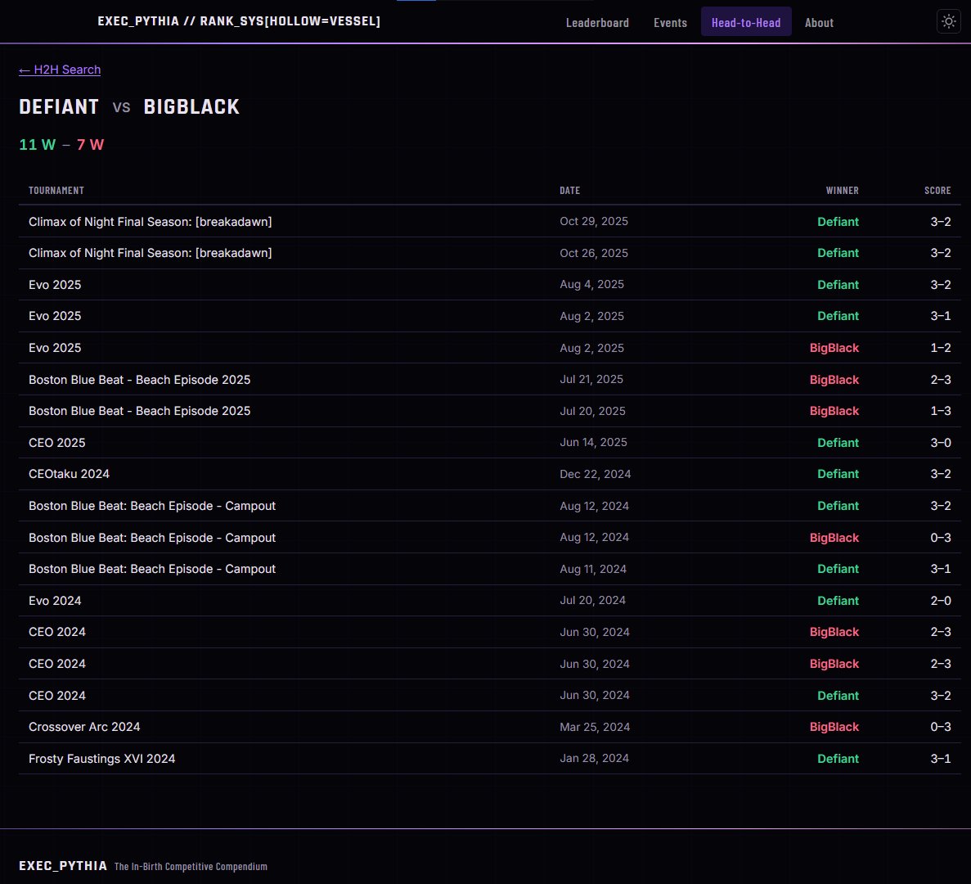This screenshot has width=971, height=884.
Task: Click the DATE column header
Action: coord(569,190)
